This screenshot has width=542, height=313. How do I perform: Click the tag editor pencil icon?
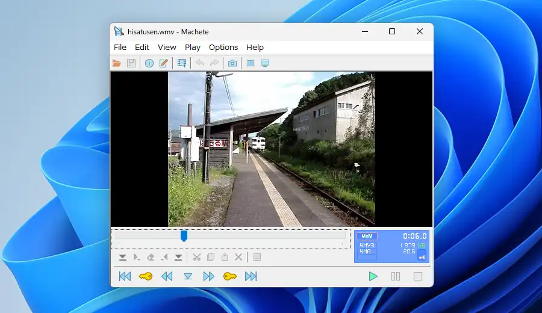coord(163,63)
